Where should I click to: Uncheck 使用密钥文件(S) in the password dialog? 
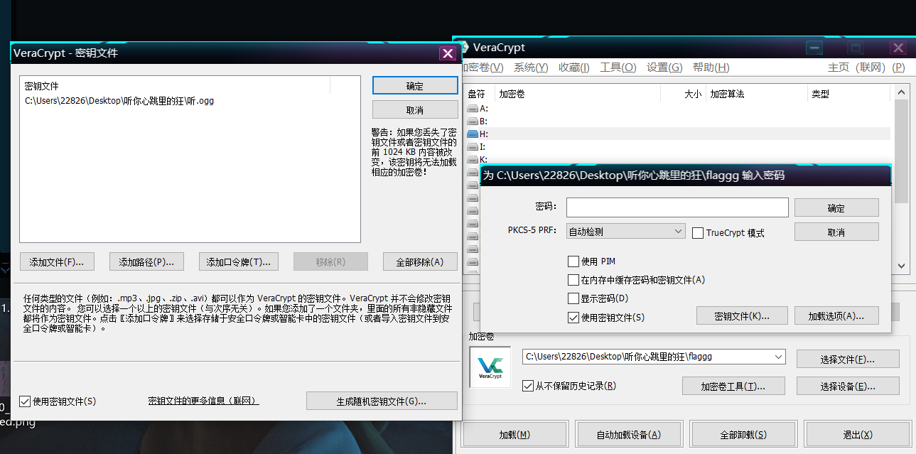click(573, 318)
